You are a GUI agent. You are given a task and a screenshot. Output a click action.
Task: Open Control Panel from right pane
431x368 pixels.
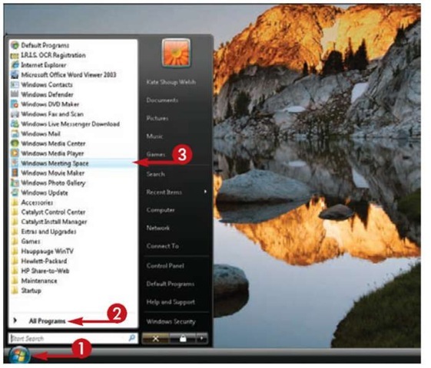coord(165,266)
